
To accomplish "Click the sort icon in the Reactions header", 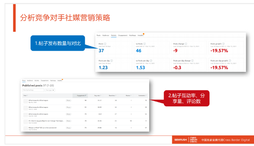I will click(x=116, y=95).
